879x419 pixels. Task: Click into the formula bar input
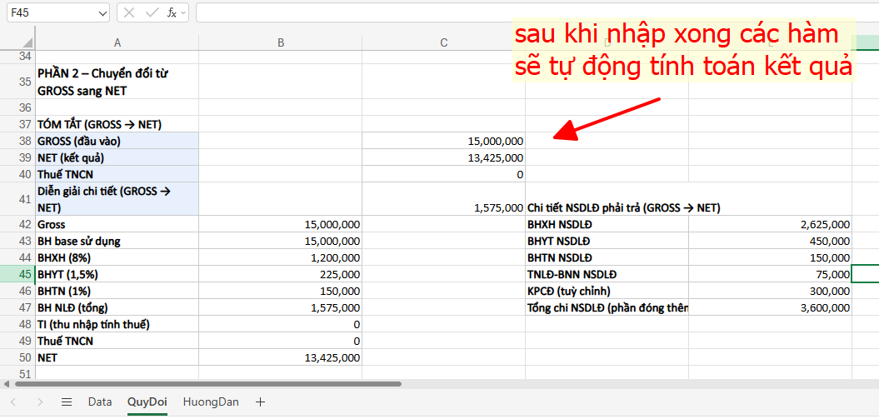click(533, 12)
